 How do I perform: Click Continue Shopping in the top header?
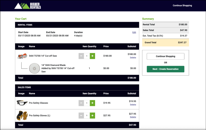pyautogui.click(x=182, y=5)
